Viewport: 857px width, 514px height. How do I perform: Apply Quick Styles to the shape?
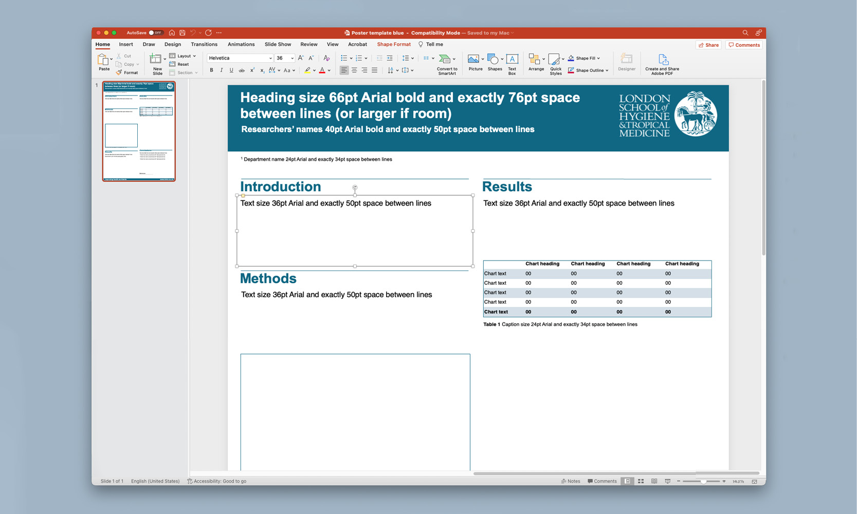(555, 63)
